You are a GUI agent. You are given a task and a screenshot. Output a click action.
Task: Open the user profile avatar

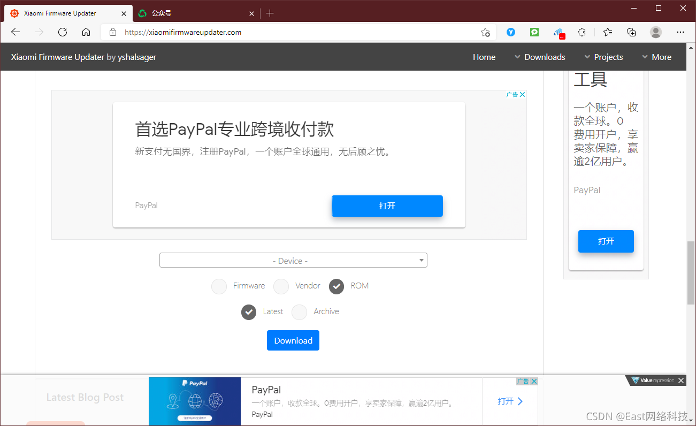(656, 32)
